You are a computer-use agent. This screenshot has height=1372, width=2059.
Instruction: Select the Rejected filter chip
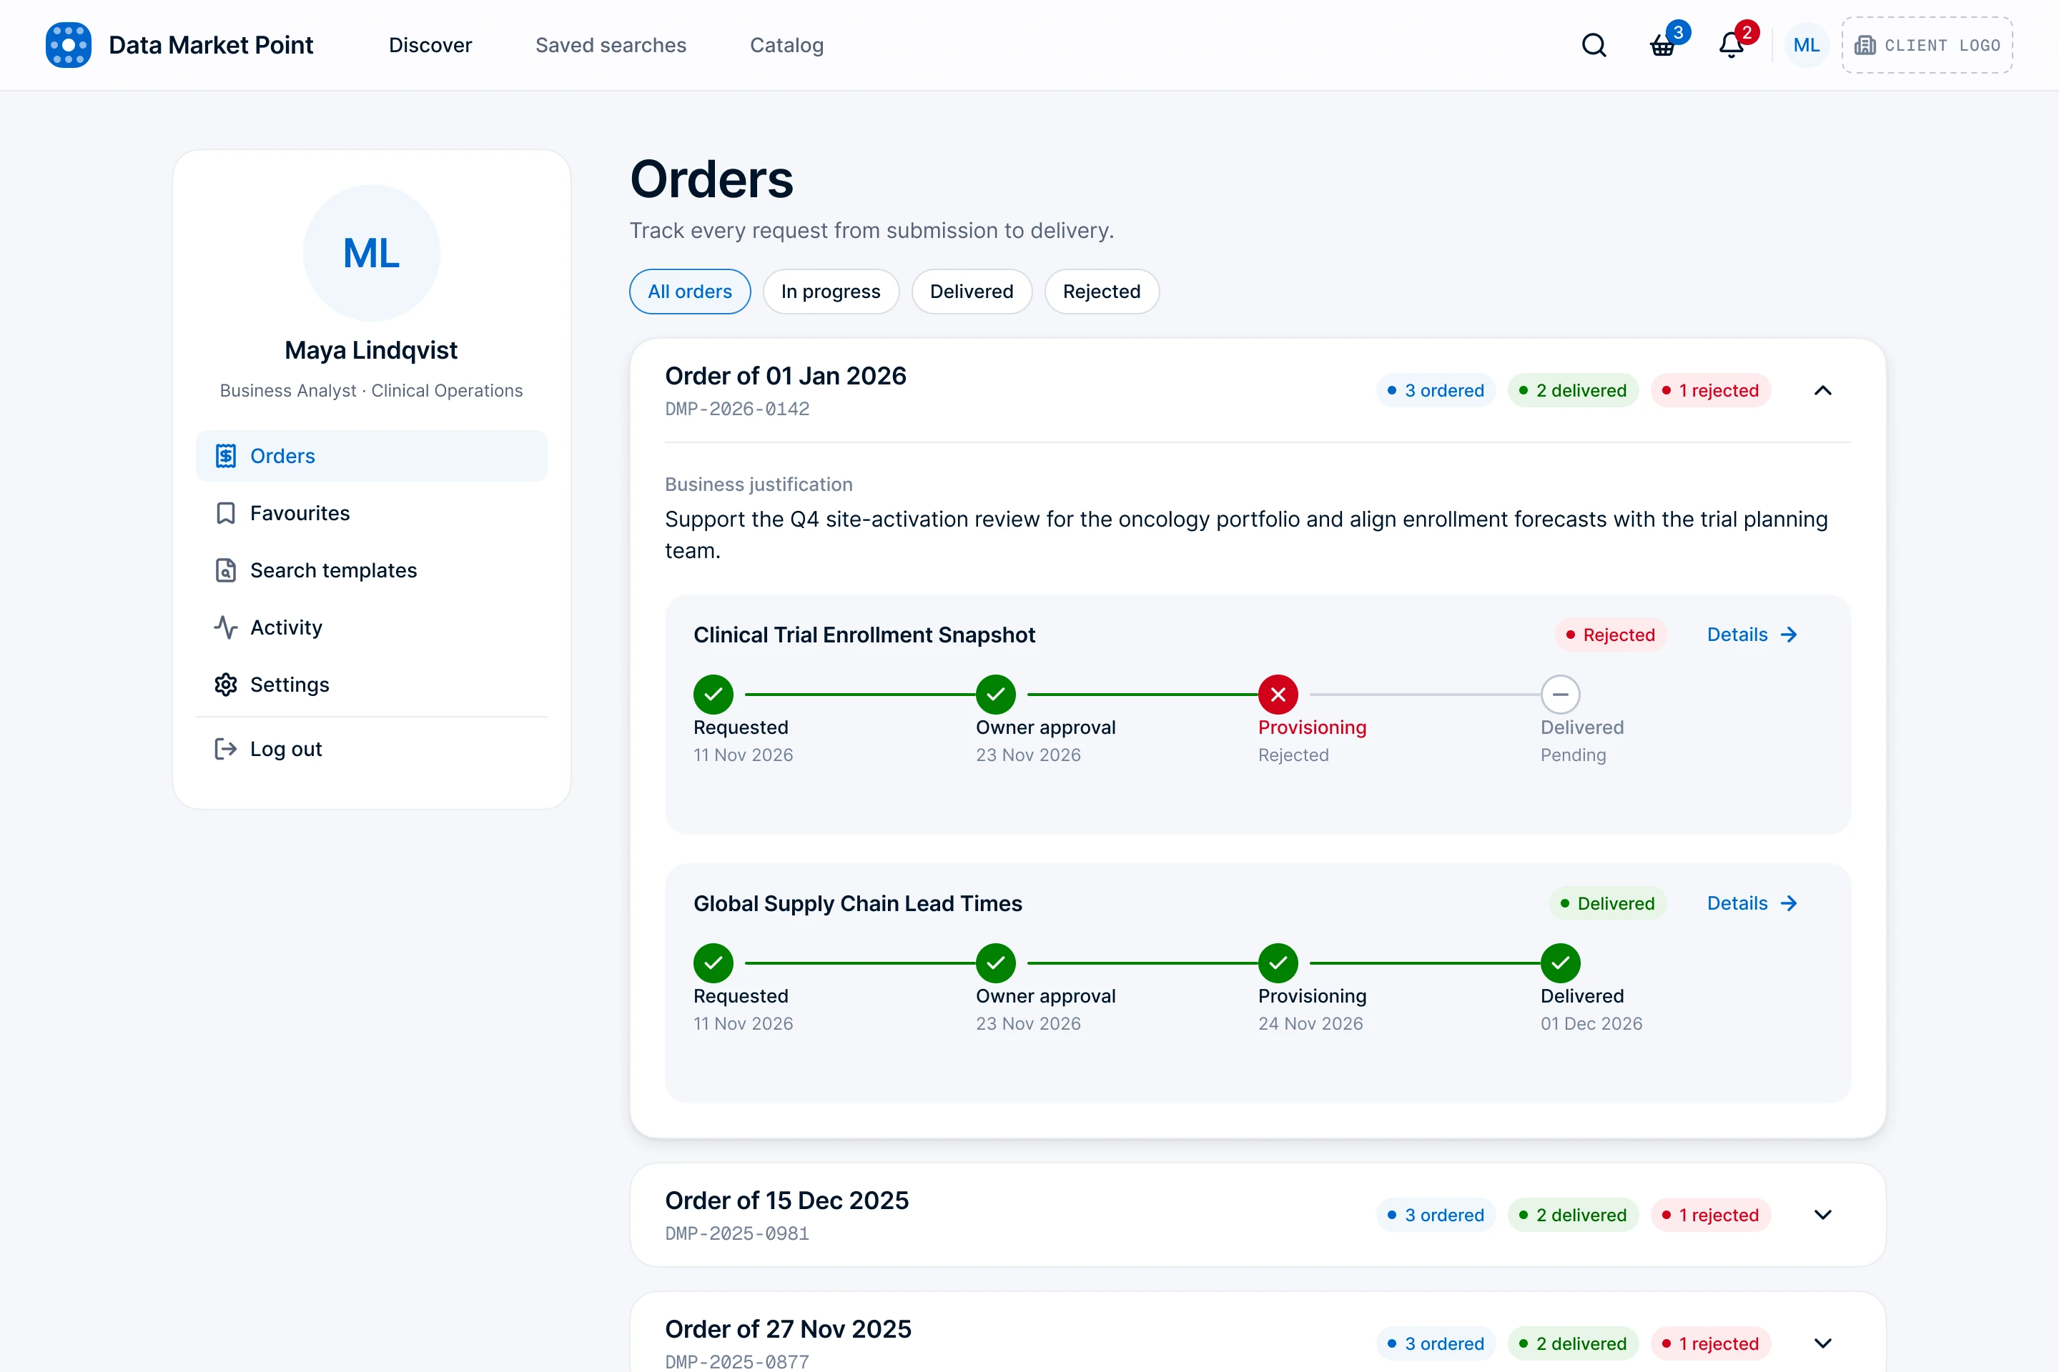[1101, 292]
